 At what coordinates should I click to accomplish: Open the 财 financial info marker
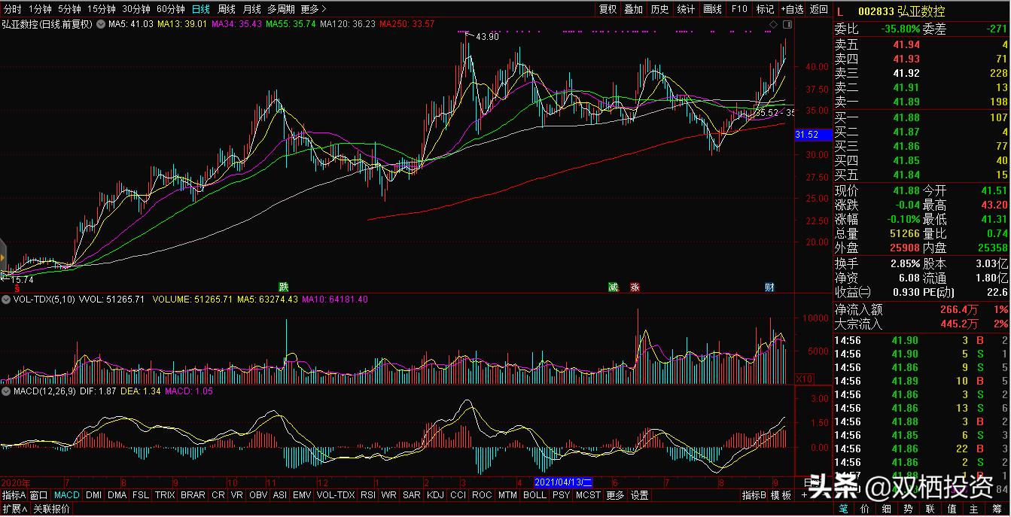point(769,287)
